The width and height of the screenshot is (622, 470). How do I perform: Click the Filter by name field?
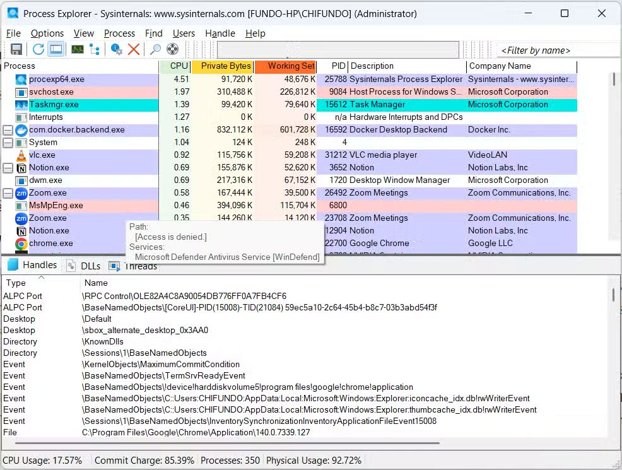[558, 50]
